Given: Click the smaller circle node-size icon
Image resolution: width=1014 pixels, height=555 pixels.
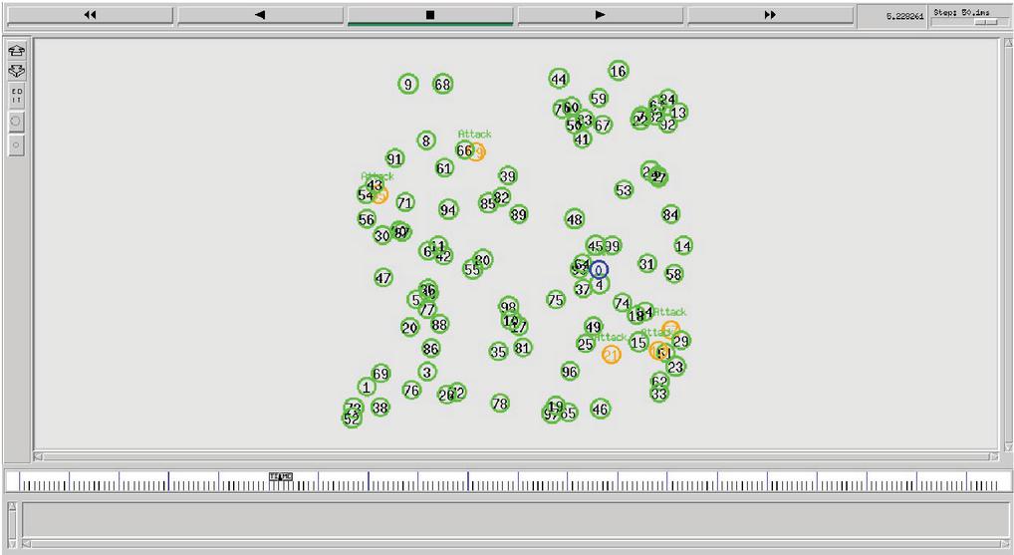Looking at the screenshot, I should (x=16, y=144).
